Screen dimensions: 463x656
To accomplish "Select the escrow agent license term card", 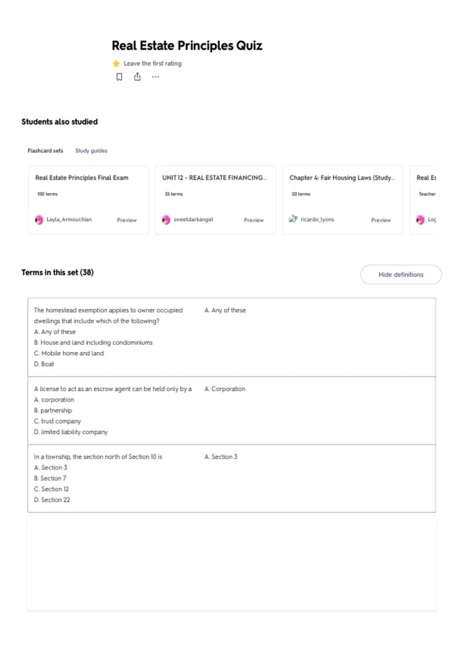I will point(232,411).
